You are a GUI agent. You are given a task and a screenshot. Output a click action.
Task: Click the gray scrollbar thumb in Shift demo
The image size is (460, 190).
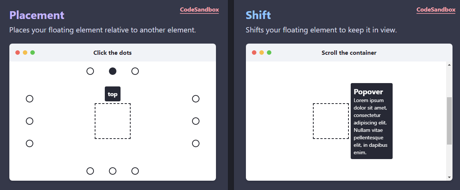tap(449, 121)
